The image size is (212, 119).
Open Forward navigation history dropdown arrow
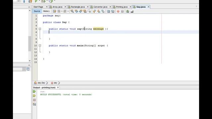click(x=68, y=11)
